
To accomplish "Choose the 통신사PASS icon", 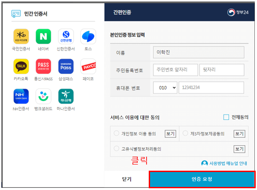I will [44, 66].
